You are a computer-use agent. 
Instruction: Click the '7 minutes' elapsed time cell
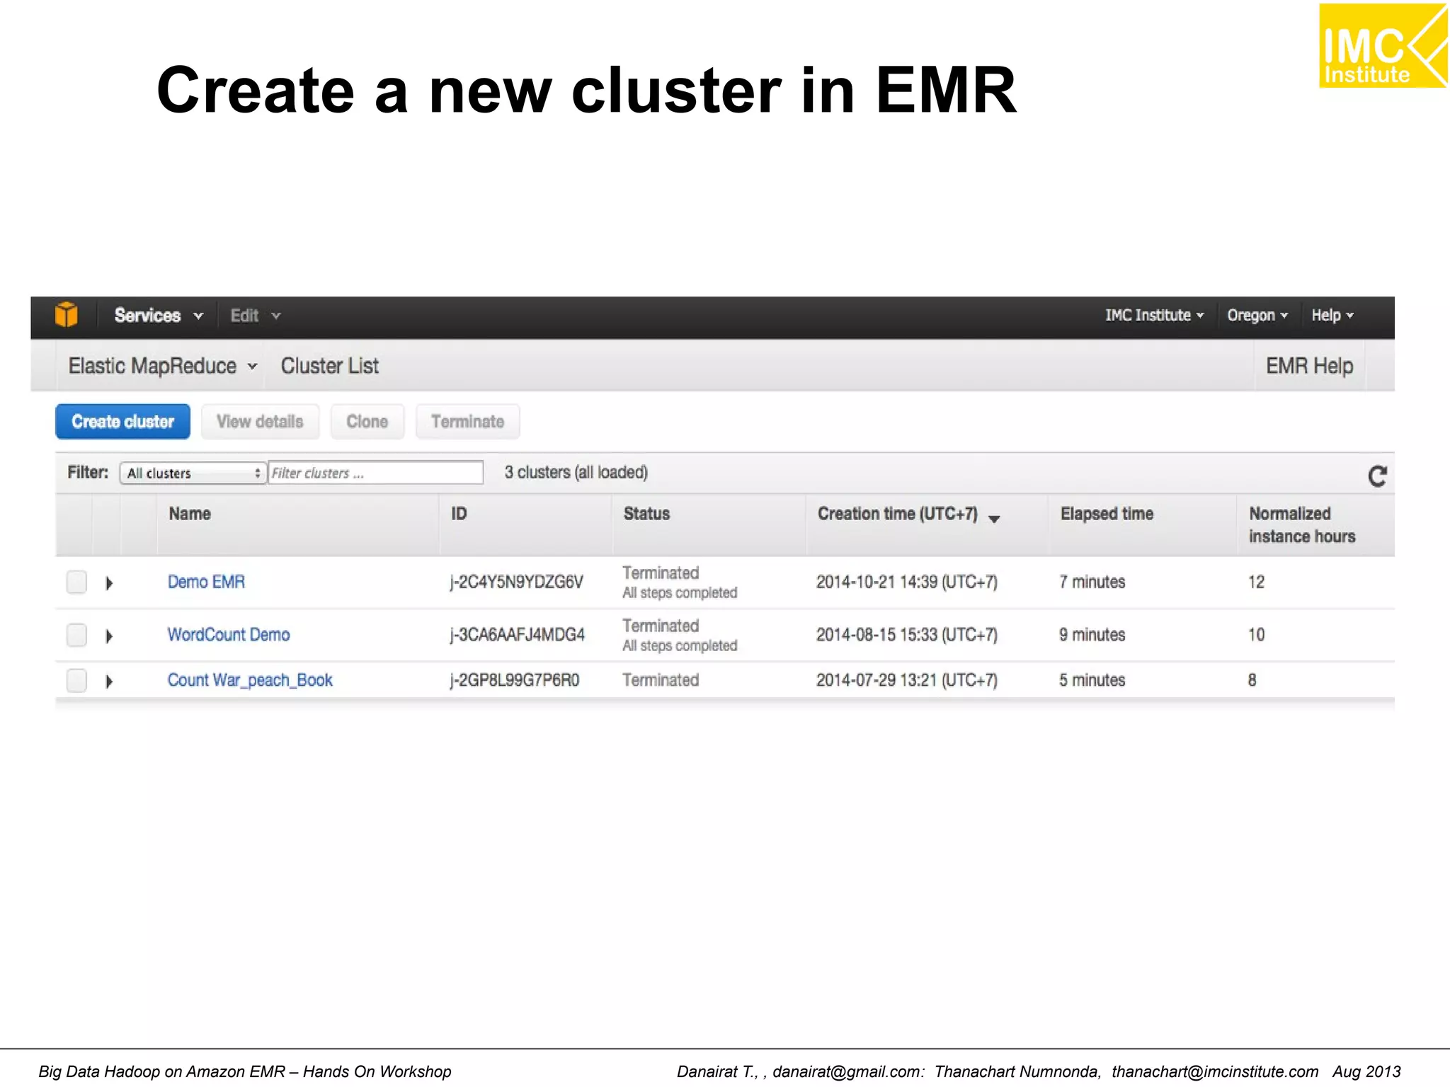coord(1092,582)
